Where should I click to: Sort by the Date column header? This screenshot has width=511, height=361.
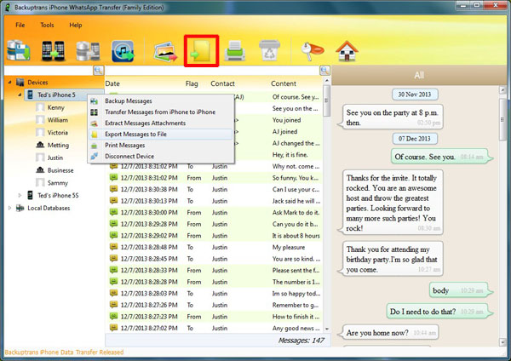pyautogui.click(x=112, y=83)
